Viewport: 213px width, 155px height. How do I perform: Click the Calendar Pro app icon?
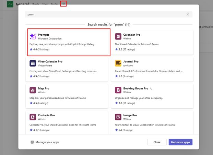pyautogui.click(x=118, y=36)
